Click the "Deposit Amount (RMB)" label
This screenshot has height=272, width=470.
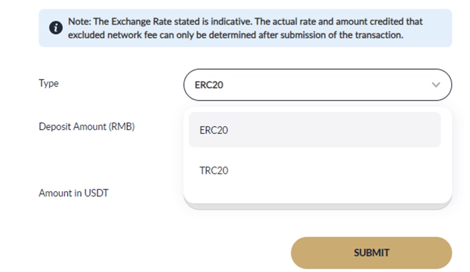[x=86, y=127]
